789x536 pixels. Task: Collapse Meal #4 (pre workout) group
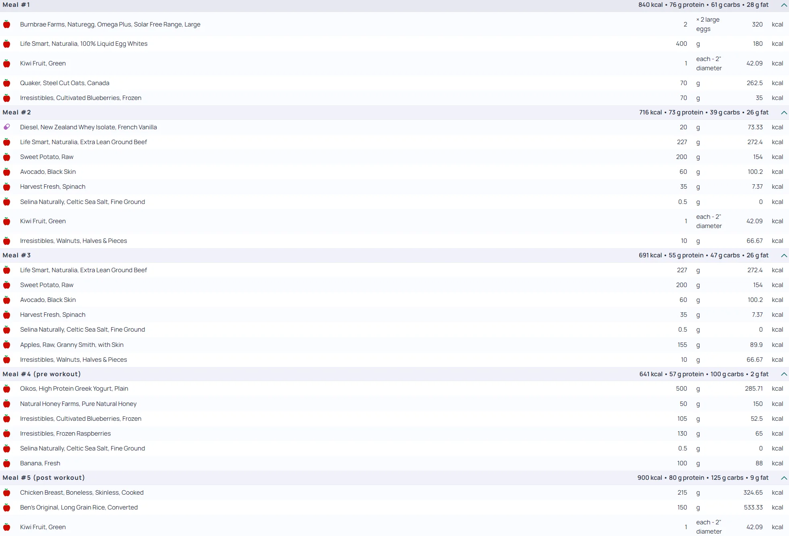[x=784, y=374]
